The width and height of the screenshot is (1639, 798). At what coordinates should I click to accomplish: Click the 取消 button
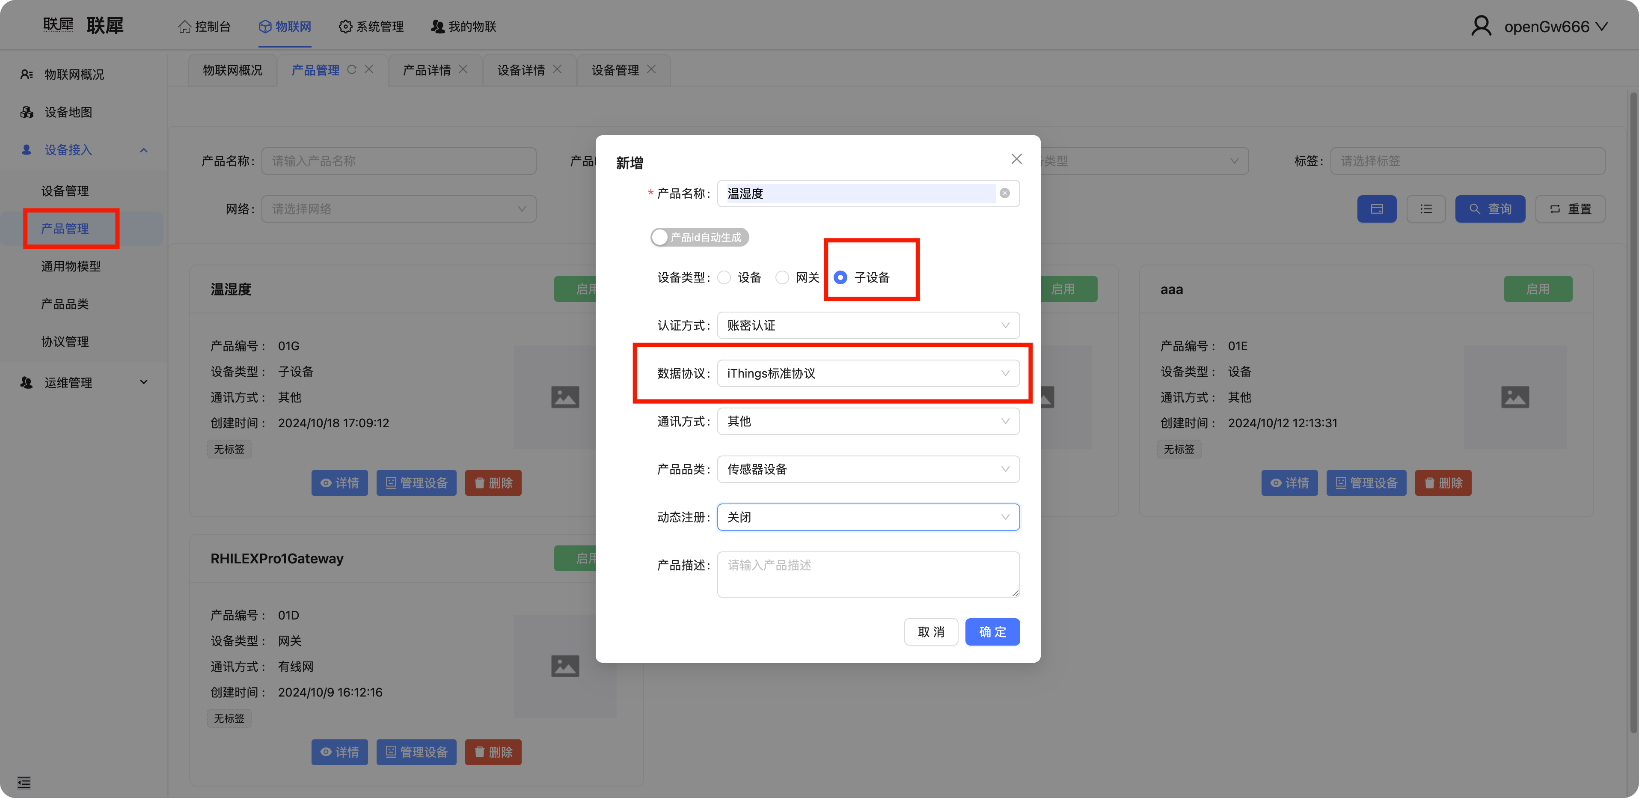tap(930, 632)
